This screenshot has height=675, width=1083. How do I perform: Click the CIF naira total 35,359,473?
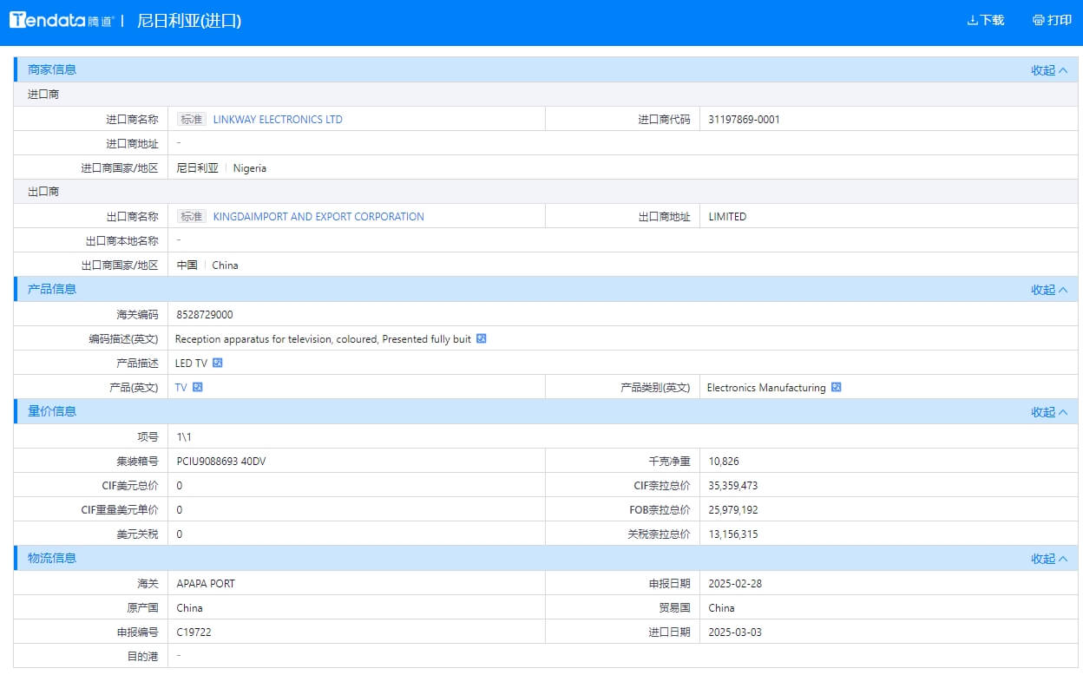(733, 486)
